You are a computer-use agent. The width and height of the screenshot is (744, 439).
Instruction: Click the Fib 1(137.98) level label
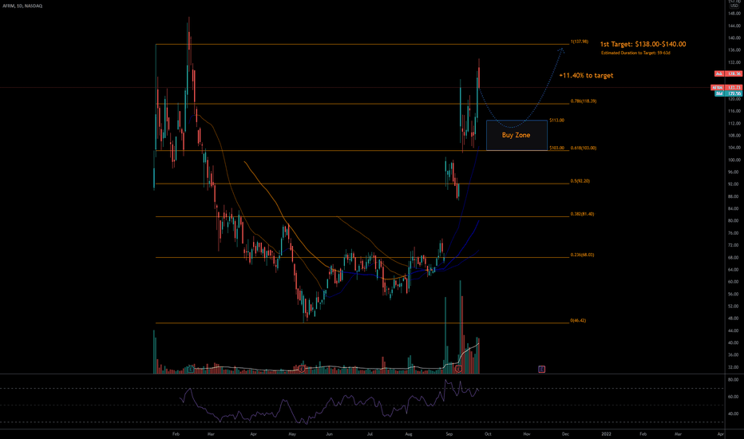[580, 42]
